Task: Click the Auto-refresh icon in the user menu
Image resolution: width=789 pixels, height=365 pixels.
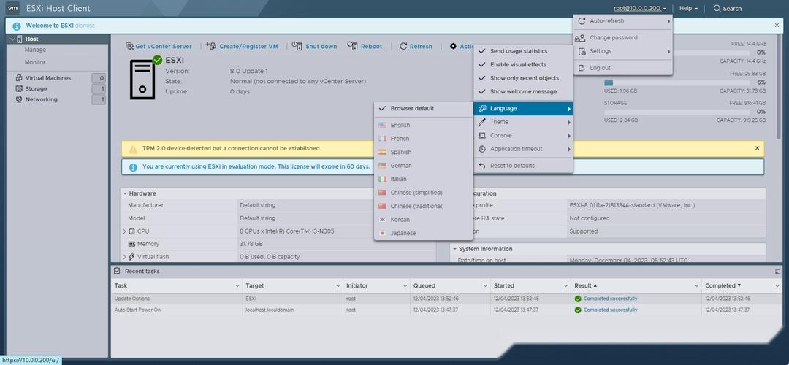Action: 582,21
